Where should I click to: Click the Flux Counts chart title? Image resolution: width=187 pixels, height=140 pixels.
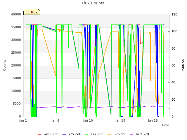[93, 3]
